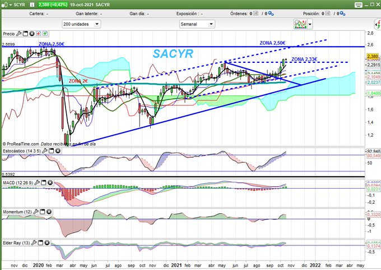
Task: Maximize the Elder Ray indicator panel
Action: pyautogui.click(x=40, y=242)
